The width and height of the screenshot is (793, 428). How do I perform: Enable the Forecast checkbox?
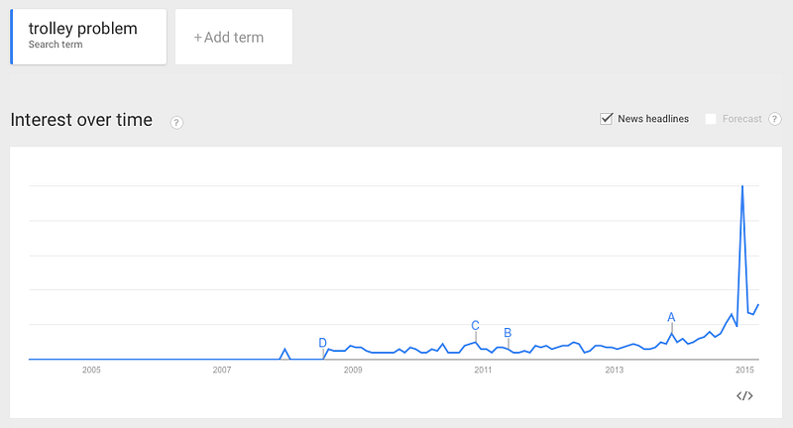coord(711,119)
